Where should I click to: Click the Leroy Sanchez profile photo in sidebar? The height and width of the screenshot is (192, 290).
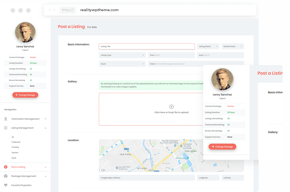click(25, 33)
